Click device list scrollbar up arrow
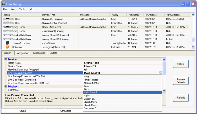Image resolution: width=197 pixels, height=114 pixels. click(x=193, y=14)
